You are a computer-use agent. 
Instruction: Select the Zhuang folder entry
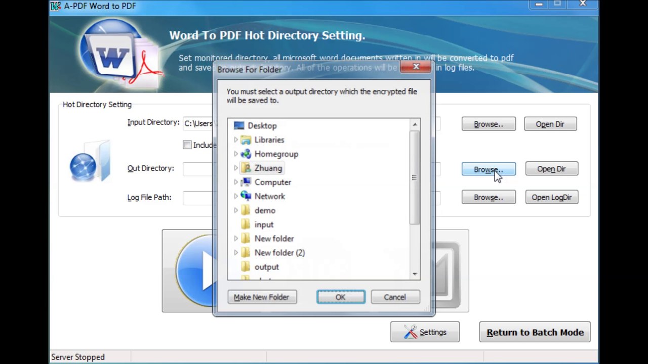[x=268, y=168]
